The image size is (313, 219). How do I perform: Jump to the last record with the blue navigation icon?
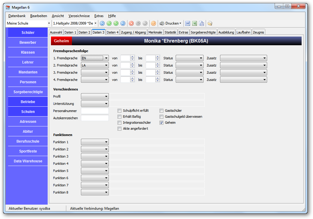click(123, 23)
